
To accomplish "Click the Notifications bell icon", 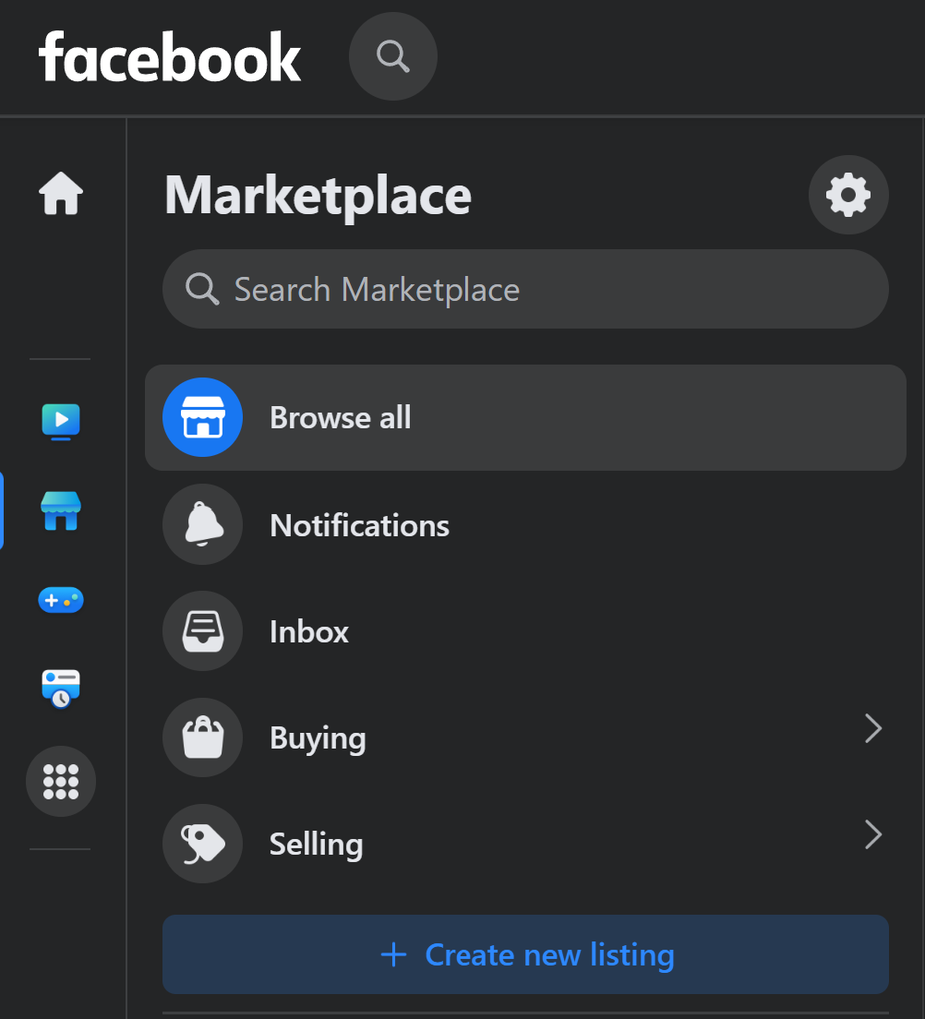I will pyautogui.click(x=203, y=524).
